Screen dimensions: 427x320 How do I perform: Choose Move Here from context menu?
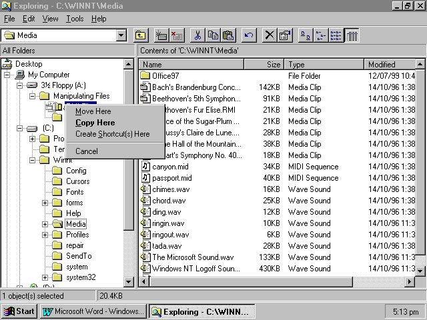(93, 111)
